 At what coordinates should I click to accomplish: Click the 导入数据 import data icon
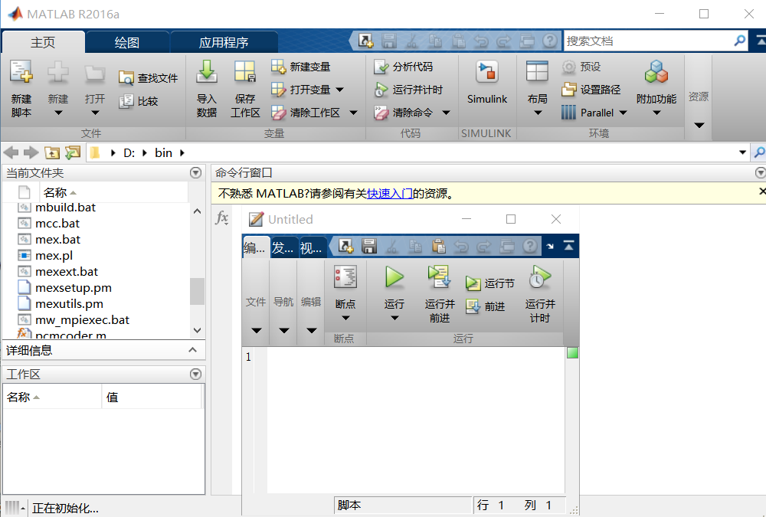tap(207, 72)
